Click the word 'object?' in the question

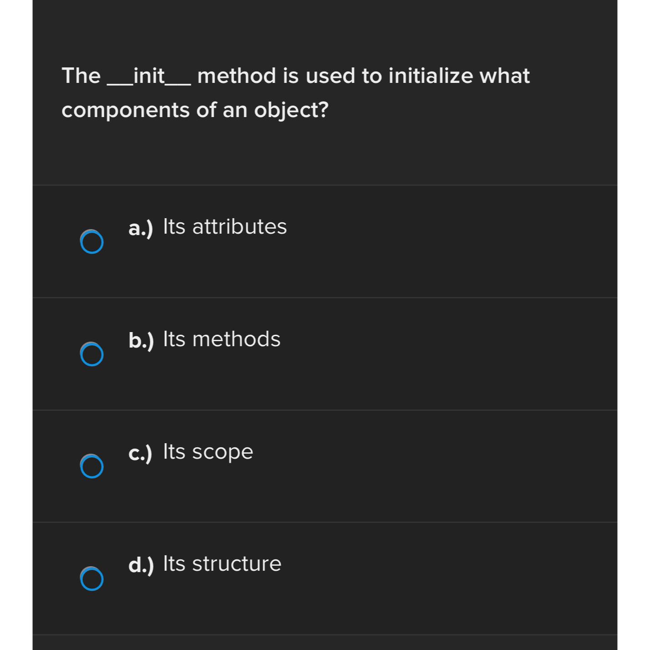tap(292, 110)
